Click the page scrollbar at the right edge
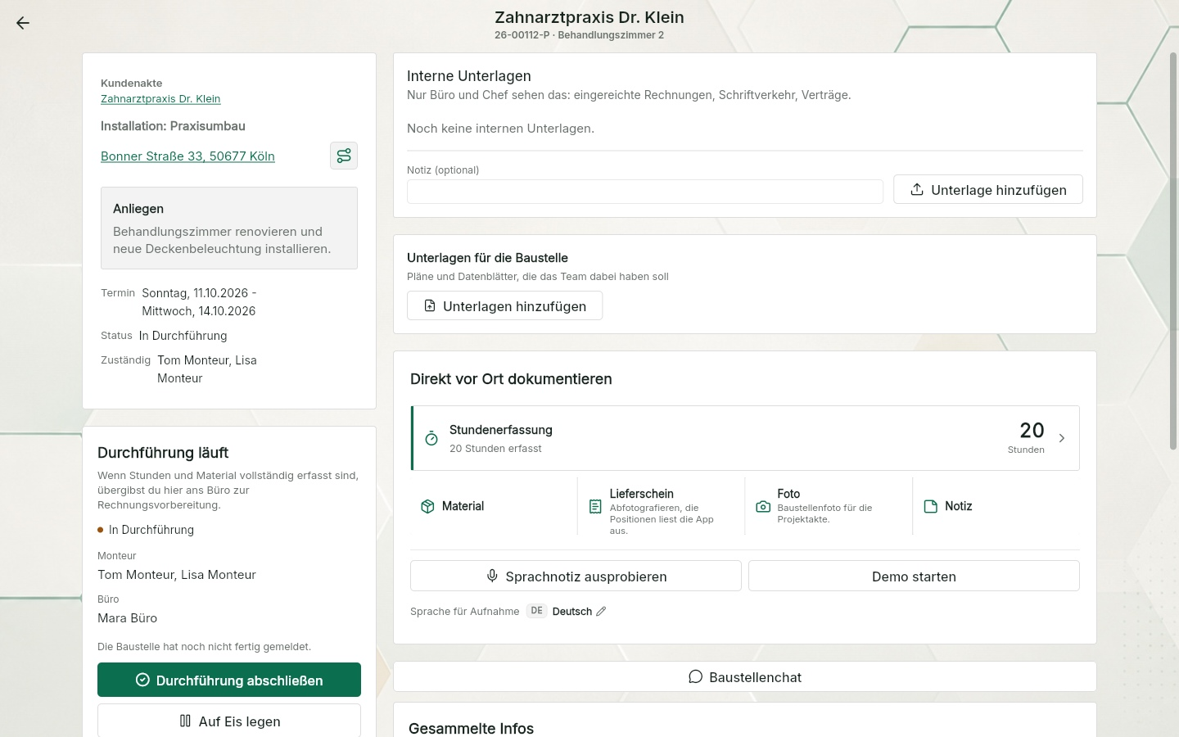Image resolution: width=1179 pixels, height=737 pixels. 1173,251
